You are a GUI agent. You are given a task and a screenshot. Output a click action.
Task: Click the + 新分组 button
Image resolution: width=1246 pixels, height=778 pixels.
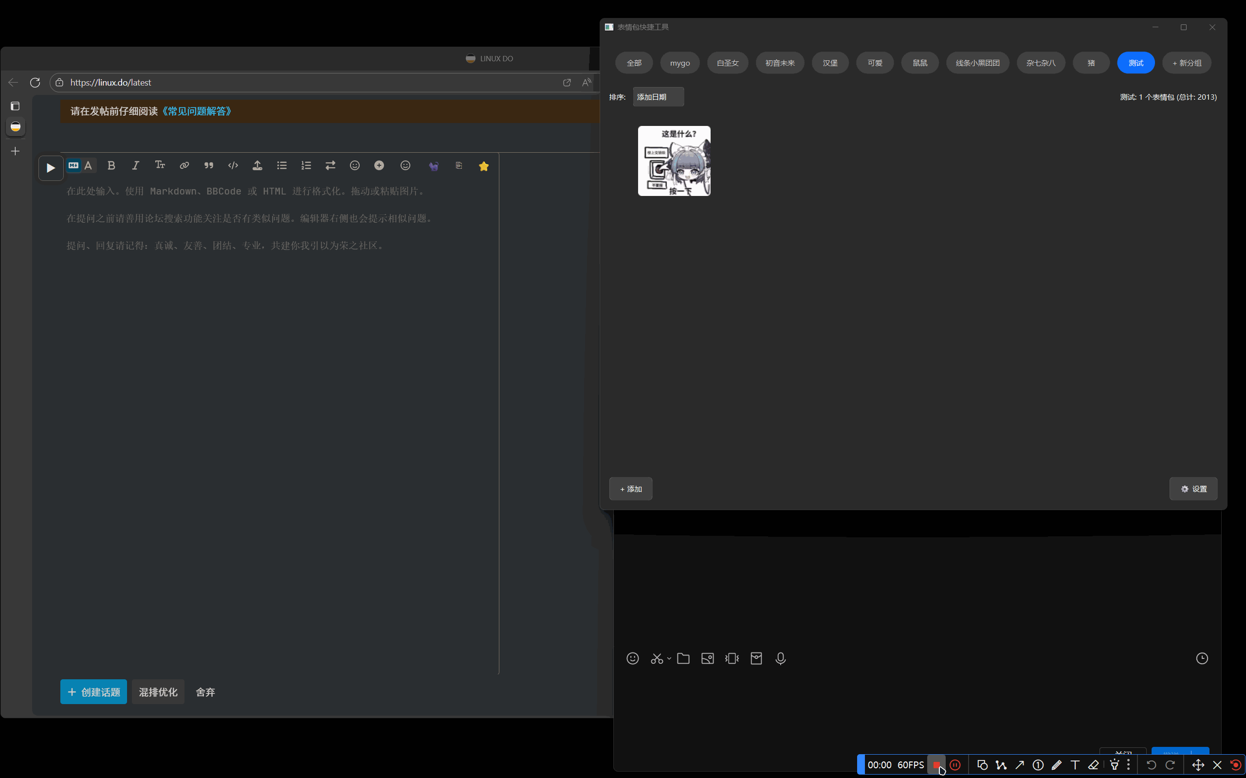(x=1186, y=63)
